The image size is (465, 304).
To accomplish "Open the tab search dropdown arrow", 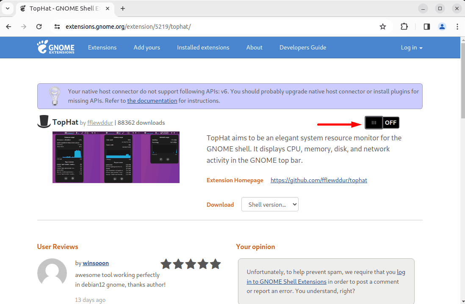I will point(7,8).
